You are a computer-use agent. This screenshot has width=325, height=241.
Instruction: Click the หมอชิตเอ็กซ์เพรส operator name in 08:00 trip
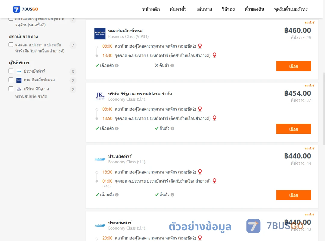(x=125, y=31)
